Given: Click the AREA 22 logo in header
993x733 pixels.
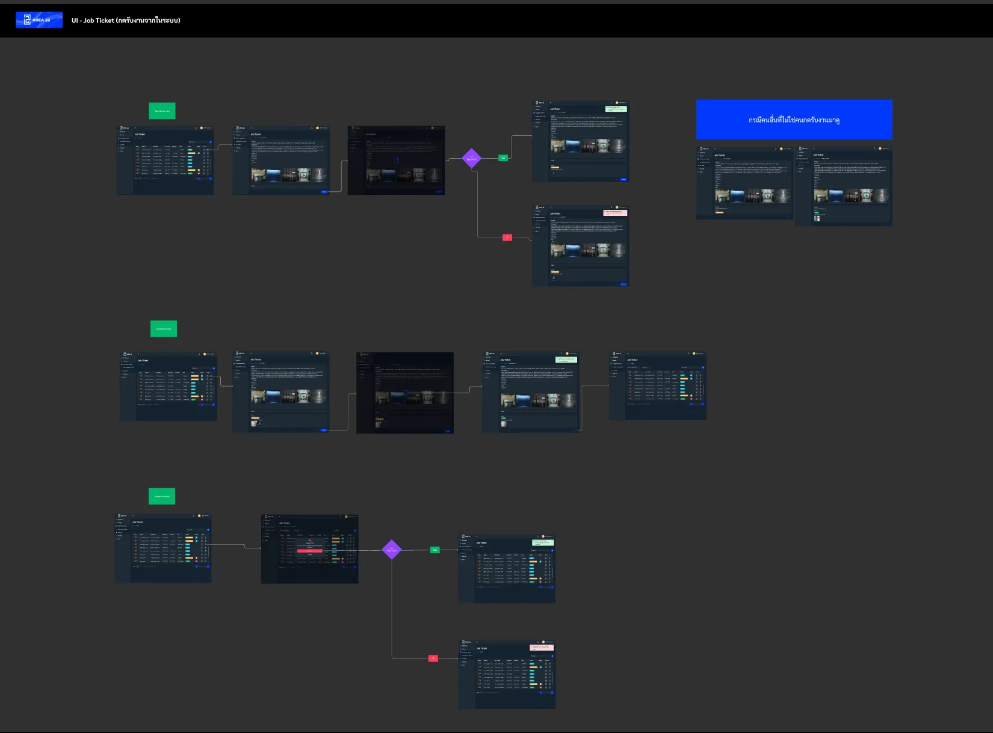Looking at the screenshot, I should click(39, 20).
